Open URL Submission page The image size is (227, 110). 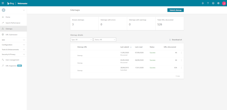tap(13, 35)
